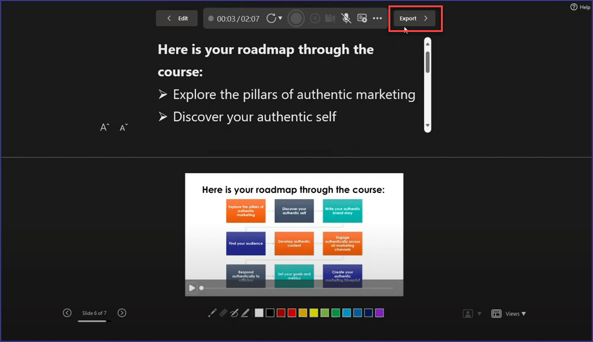This screenshot has width=593, height=342.
Task: Click the 'Discover your authentic self' note line
Action: tap(255, 116)
